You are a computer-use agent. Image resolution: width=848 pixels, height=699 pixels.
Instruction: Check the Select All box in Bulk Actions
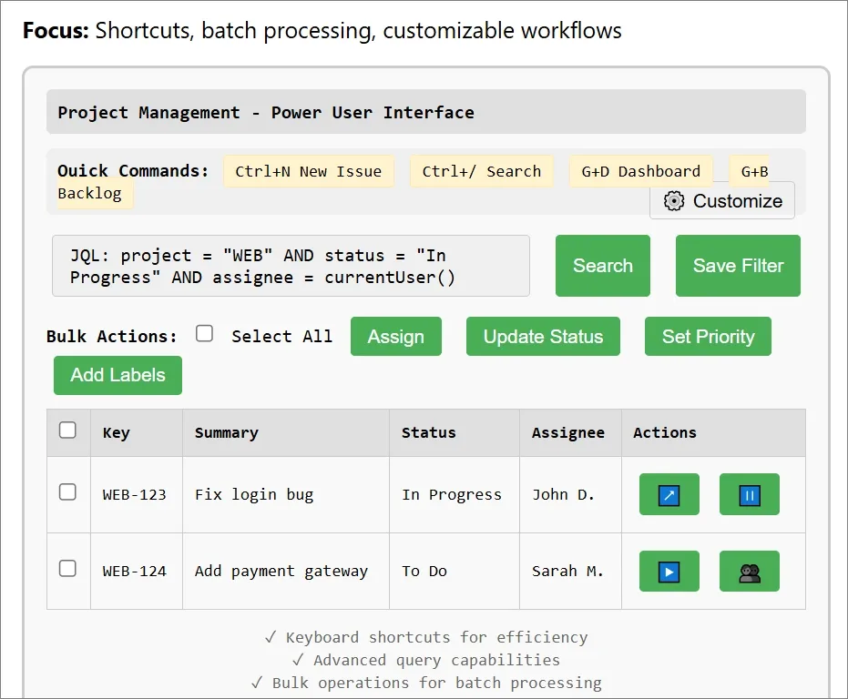coord(205,334)
